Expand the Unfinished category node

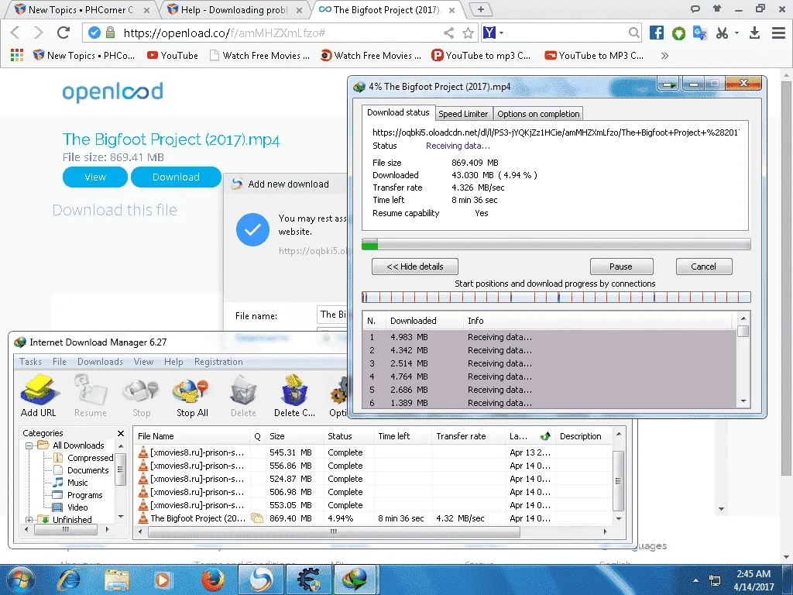tap(29, 520)
